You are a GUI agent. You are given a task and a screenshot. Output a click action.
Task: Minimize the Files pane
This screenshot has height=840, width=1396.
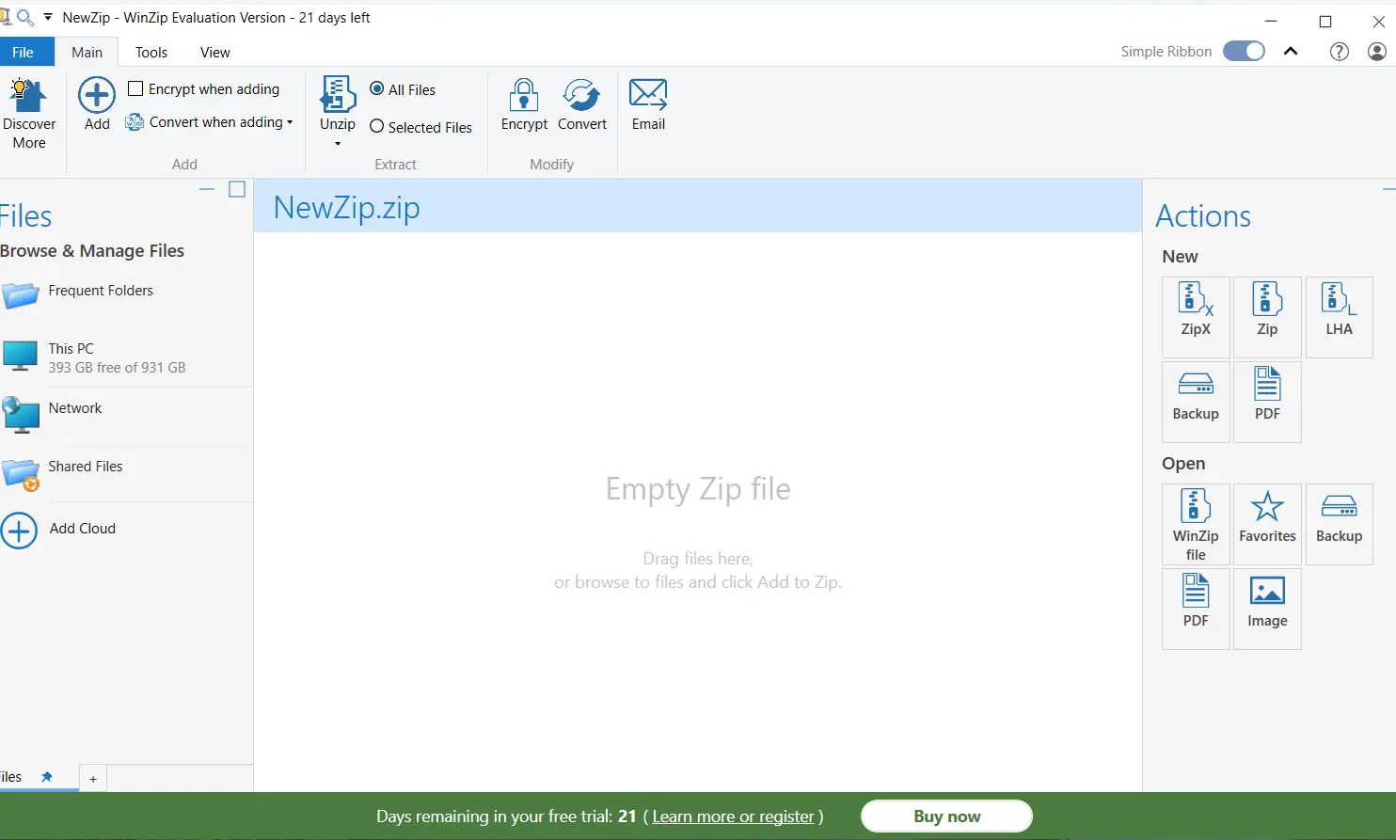coord(208,189)
